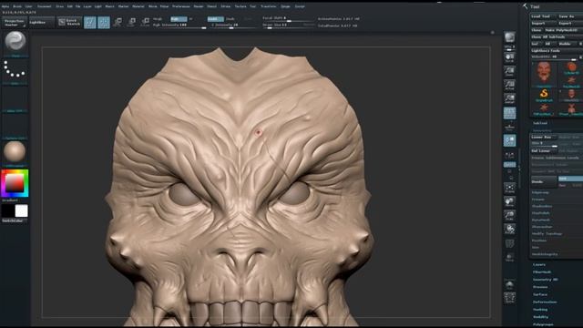This screenshot has height=328, width=583.
Task: Expand the DynaMesh subsection
Action: pos(541,220)
